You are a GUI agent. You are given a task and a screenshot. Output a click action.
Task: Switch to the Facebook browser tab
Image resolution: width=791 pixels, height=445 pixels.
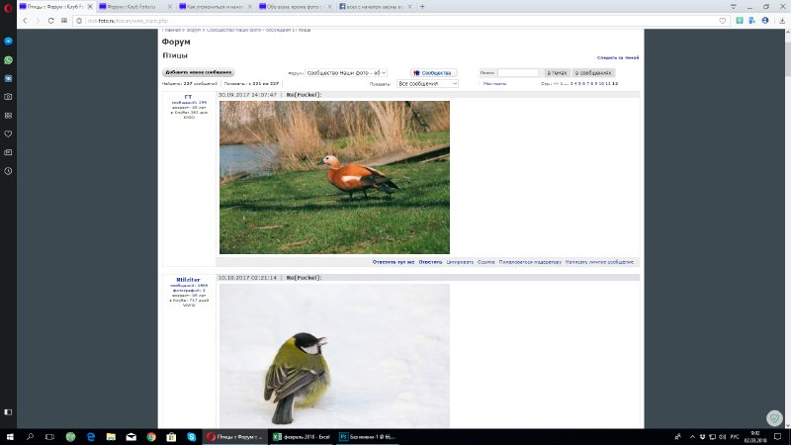pyautogui.click(x=373, y=6)
